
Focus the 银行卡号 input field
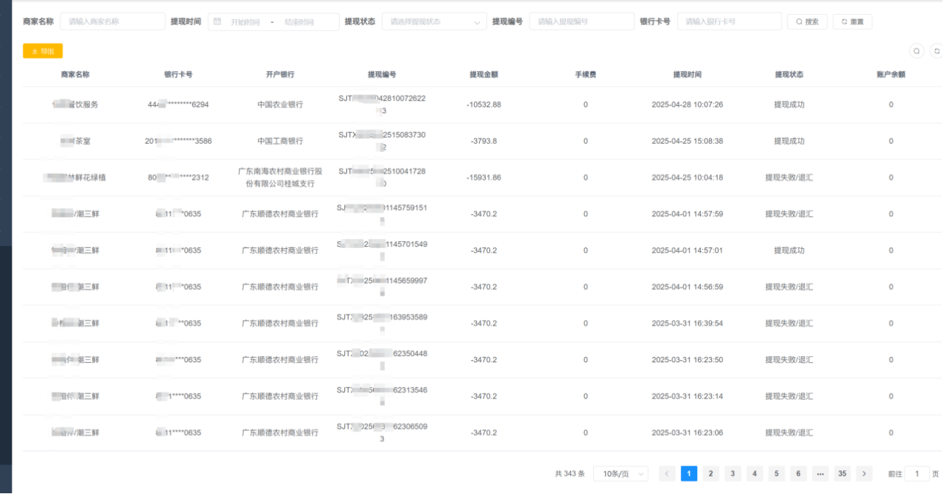click(x=729, y=21)
